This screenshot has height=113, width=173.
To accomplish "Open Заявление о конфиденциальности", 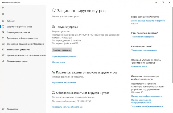I will pos(147,106).
